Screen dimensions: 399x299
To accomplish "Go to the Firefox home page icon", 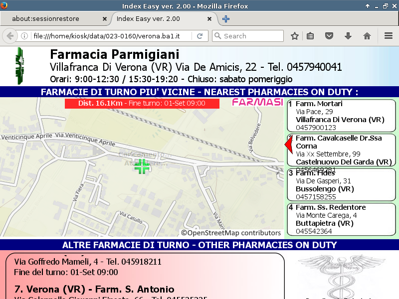I will pos(367,36).
